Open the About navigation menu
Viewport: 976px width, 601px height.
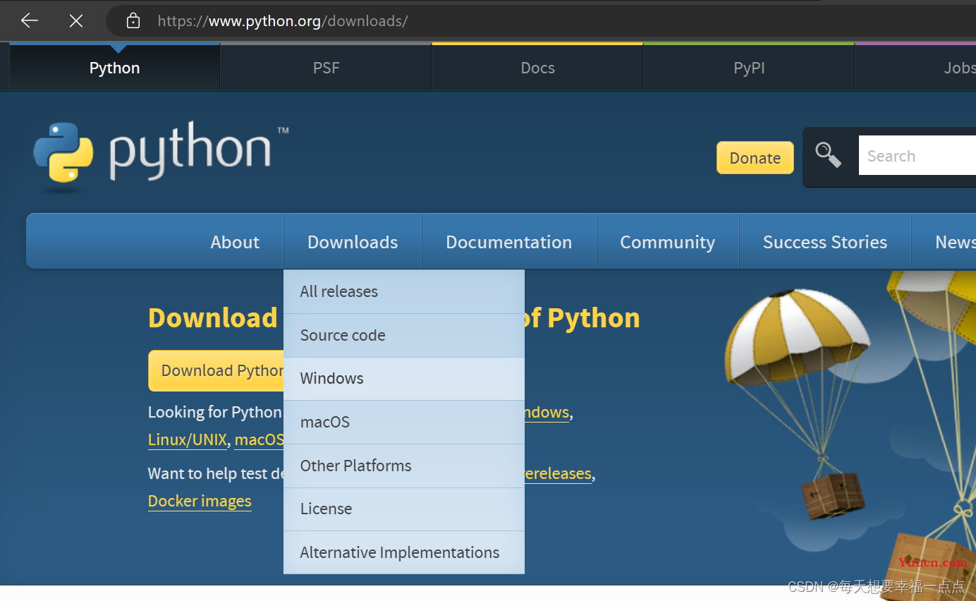(x=235, y=242)
